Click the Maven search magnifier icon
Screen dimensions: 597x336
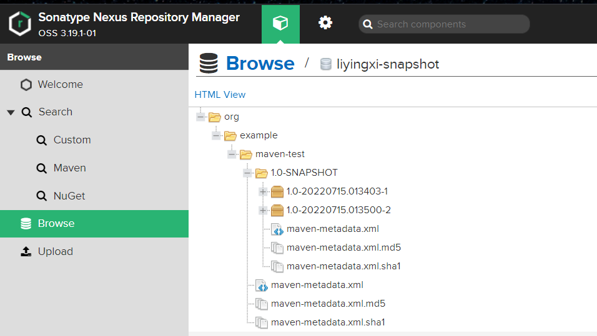tap(41, 168)
